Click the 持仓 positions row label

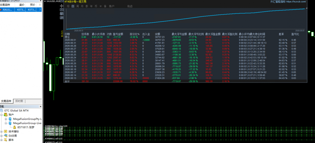(x=67, y=37)
